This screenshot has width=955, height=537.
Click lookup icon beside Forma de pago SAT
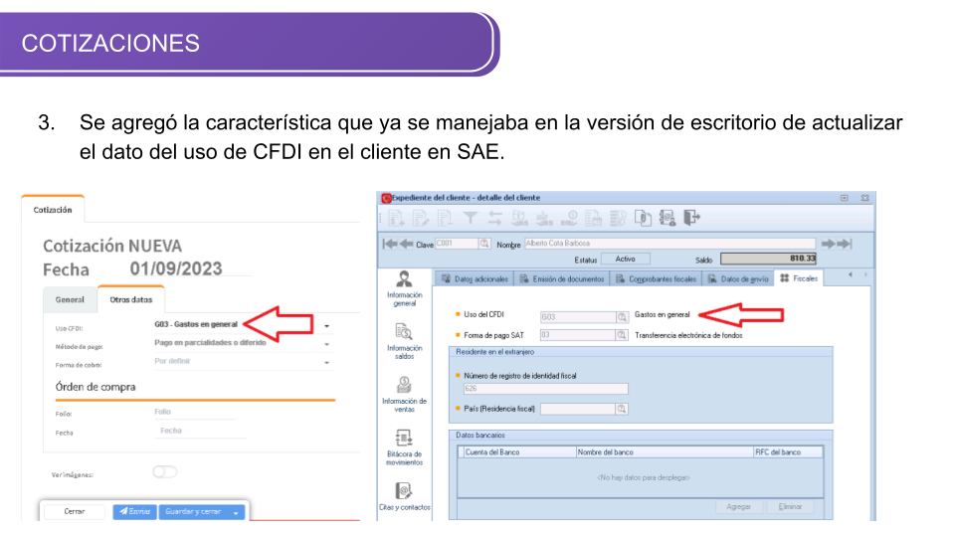click(x=622, y=335)
